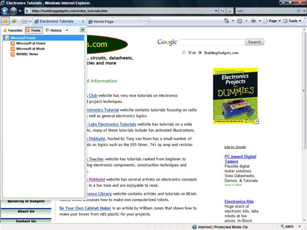
Task: Show History in Favorites Center
Action: [x=54, y=30]
